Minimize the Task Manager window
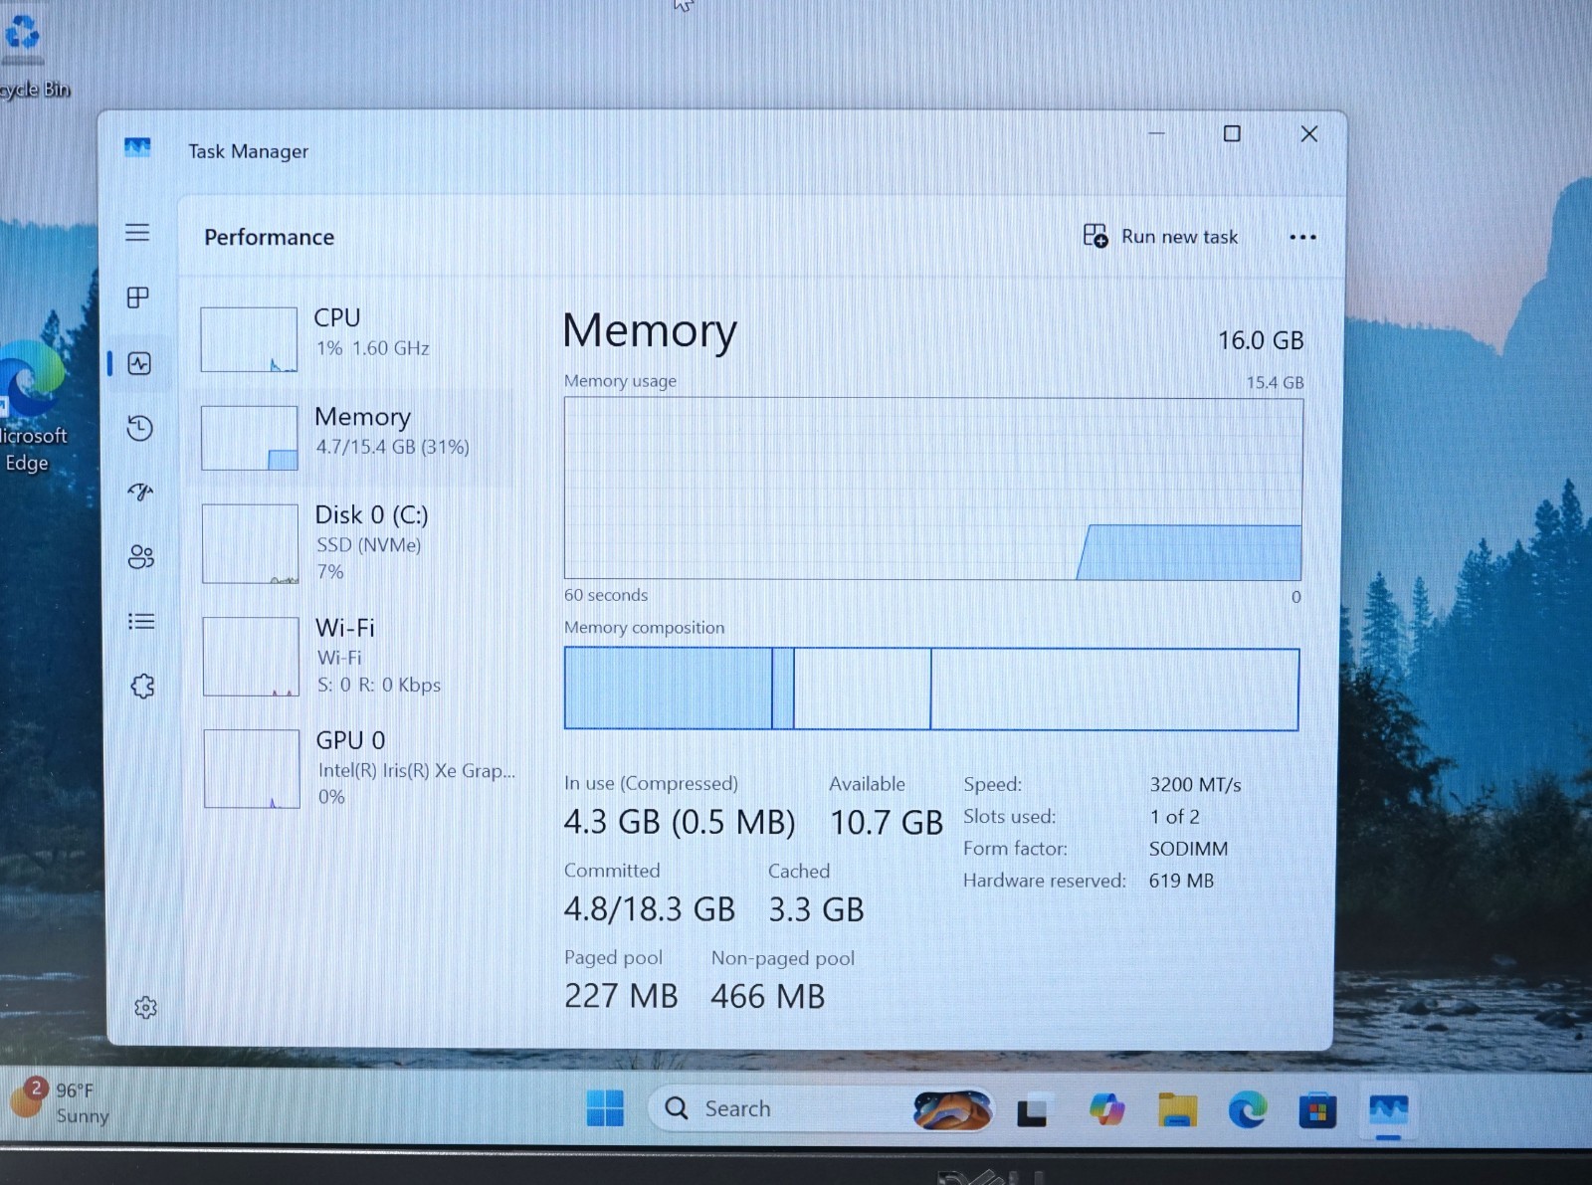 (1156, 133)
